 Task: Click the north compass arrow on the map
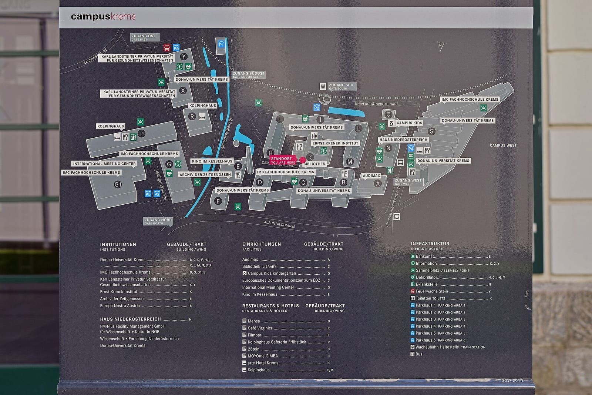coord(440,46)
